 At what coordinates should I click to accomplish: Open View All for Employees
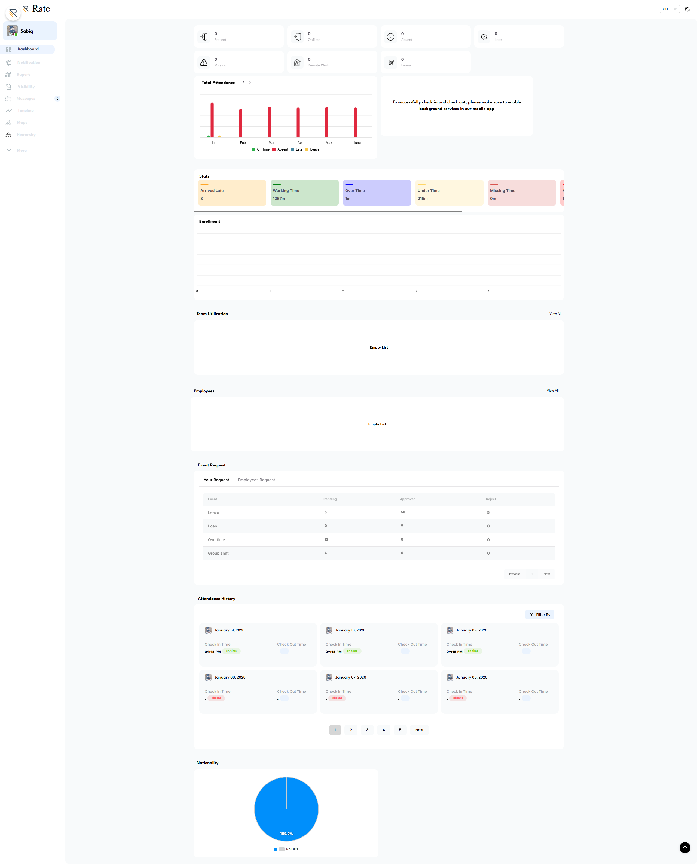coord(552,391)
